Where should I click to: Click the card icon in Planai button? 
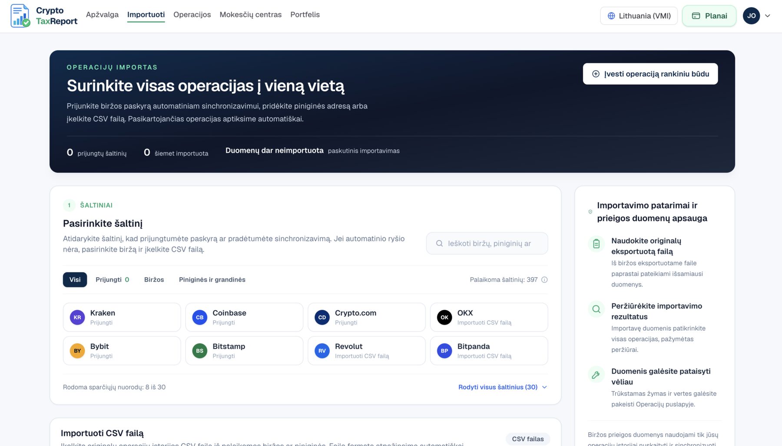point(696,16)
